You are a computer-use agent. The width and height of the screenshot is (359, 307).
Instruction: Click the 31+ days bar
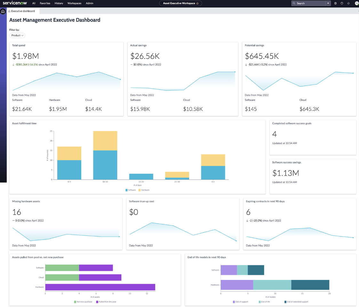[213, 167]
